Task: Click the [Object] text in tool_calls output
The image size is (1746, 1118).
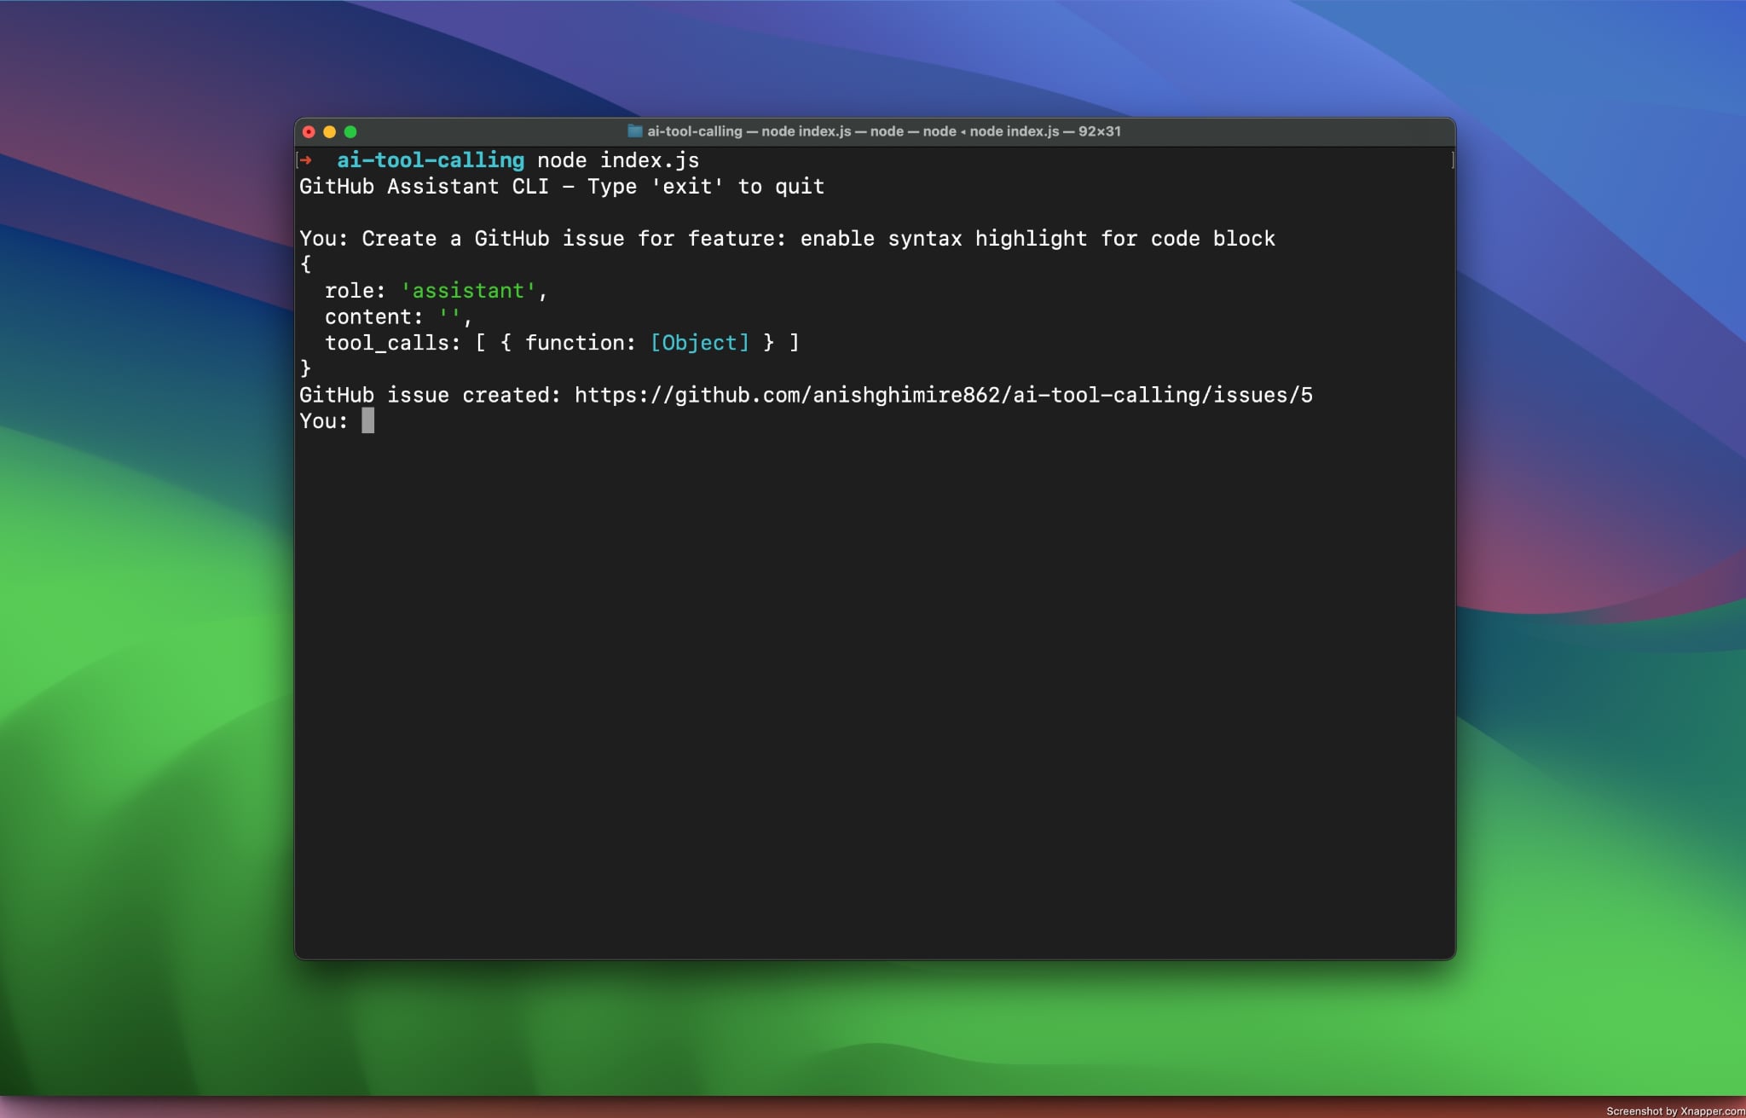Action: [x=699, y=342]
